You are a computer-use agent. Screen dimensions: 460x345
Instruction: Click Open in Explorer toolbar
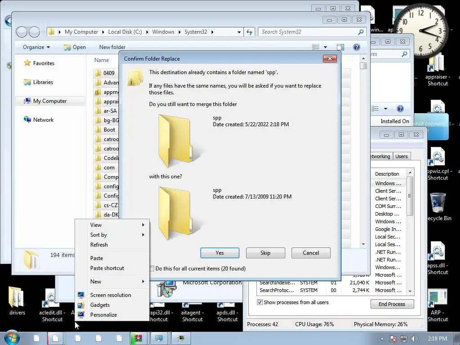75,47
